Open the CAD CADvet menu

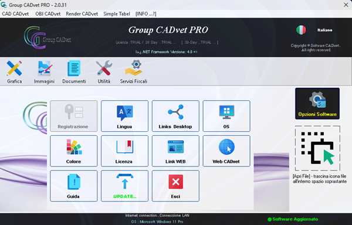pos(15,14)
